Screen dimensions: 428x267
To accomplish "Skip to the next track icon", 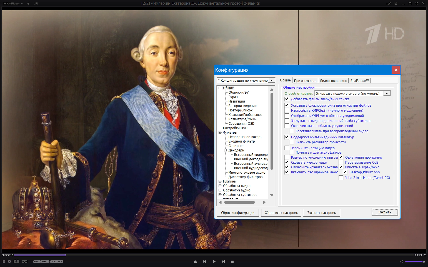I will coord(223,262).
